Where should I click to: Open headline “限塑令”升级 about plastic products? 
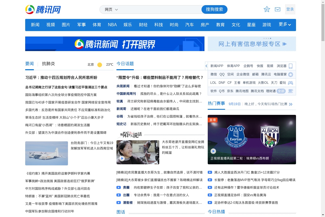pos(160,78)
